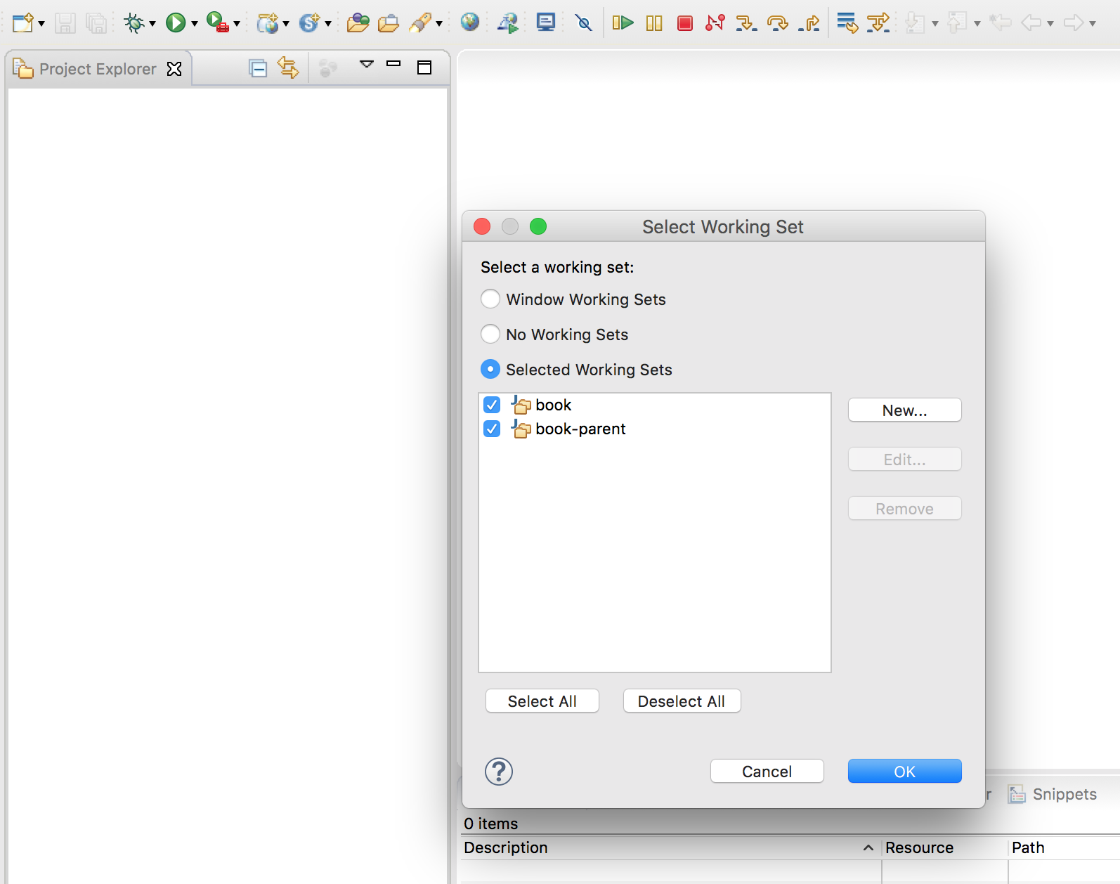The height and width of the screenshot is (884, 1120).
Task: Minimize the Project Explorer view
Action: (x=393, y=64)
